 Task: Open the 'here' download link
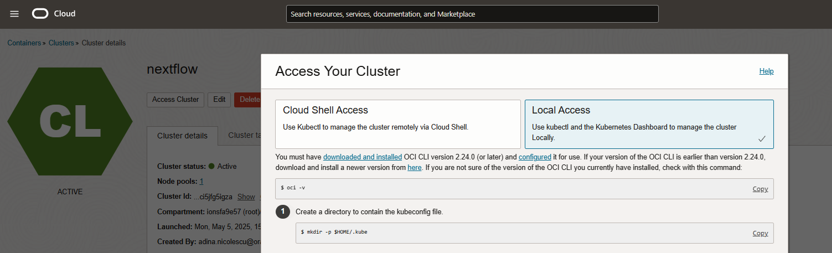pyautogui.click(x=415, y=167)
